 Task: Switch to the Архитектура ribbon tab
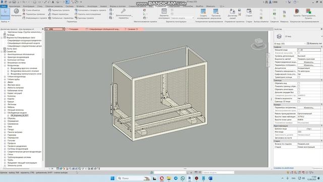coord(15,6)
